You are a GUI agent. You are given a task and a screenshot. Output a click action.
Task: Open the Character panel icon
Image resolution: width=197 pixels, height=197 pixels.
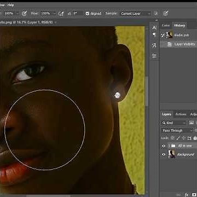[154, 28]
